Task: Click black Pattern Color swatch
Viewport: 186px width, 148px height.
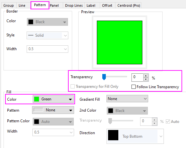Action: click(37, 122)
